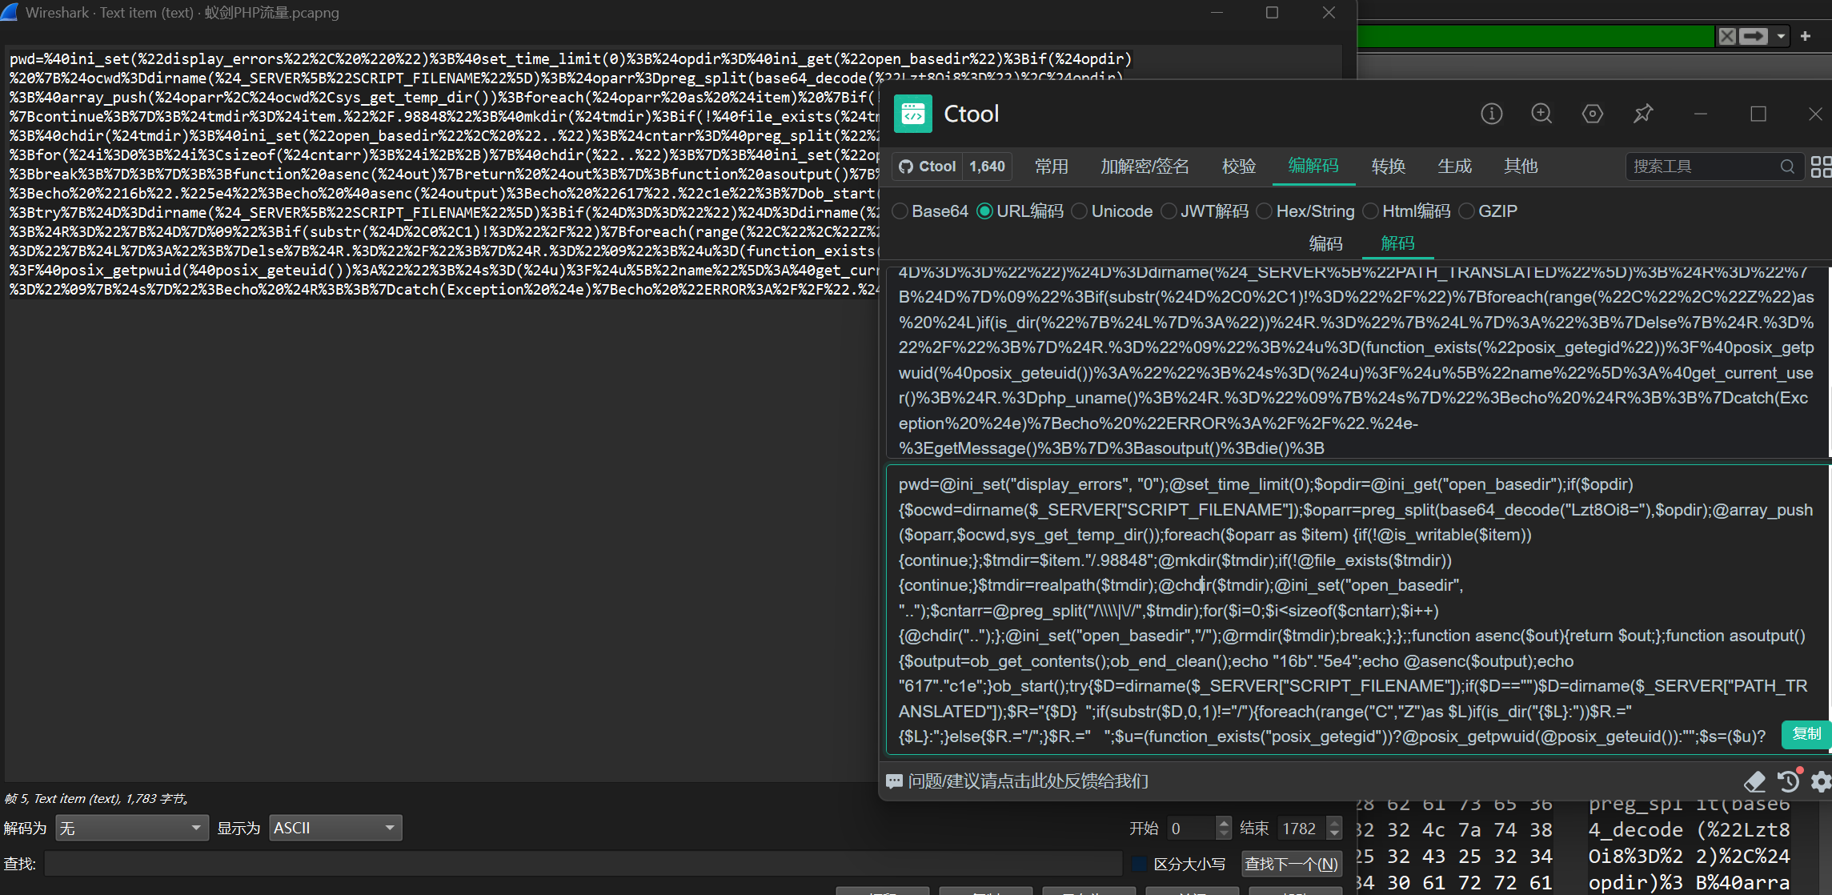
Task: Open dropdown arrow next to filter bar
Action: (1781, 36)
